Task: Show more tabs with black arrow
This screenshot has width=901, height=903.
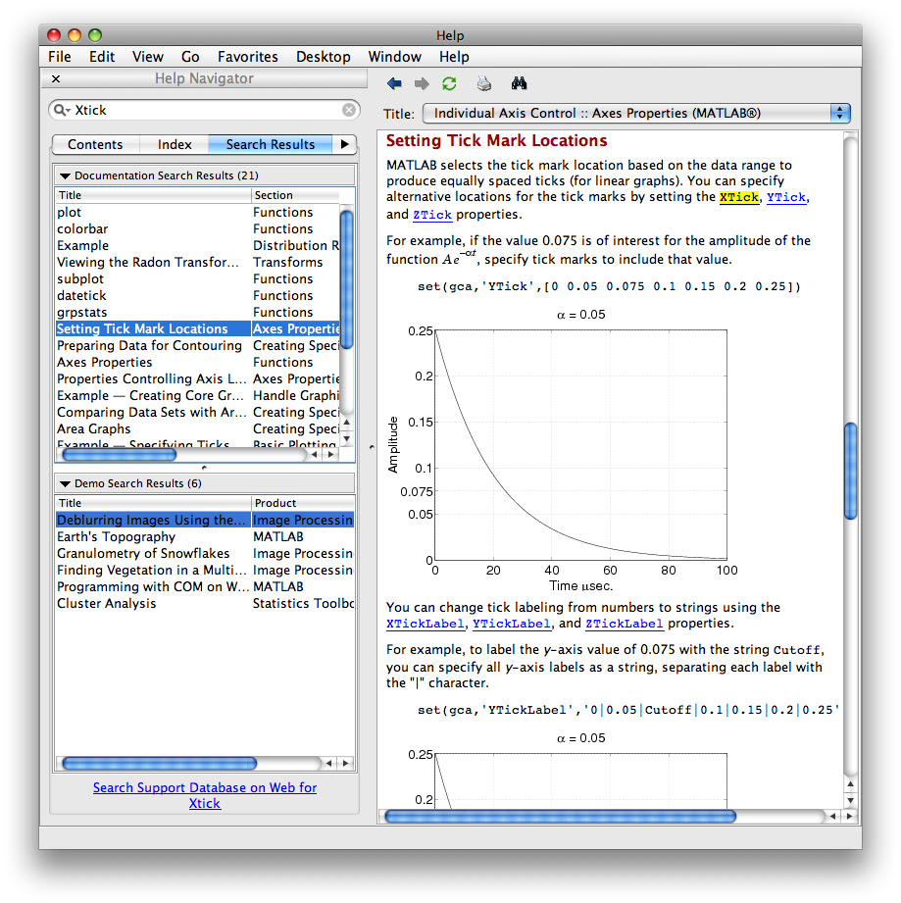Action: pyautogui.click(x=345, y=144)
